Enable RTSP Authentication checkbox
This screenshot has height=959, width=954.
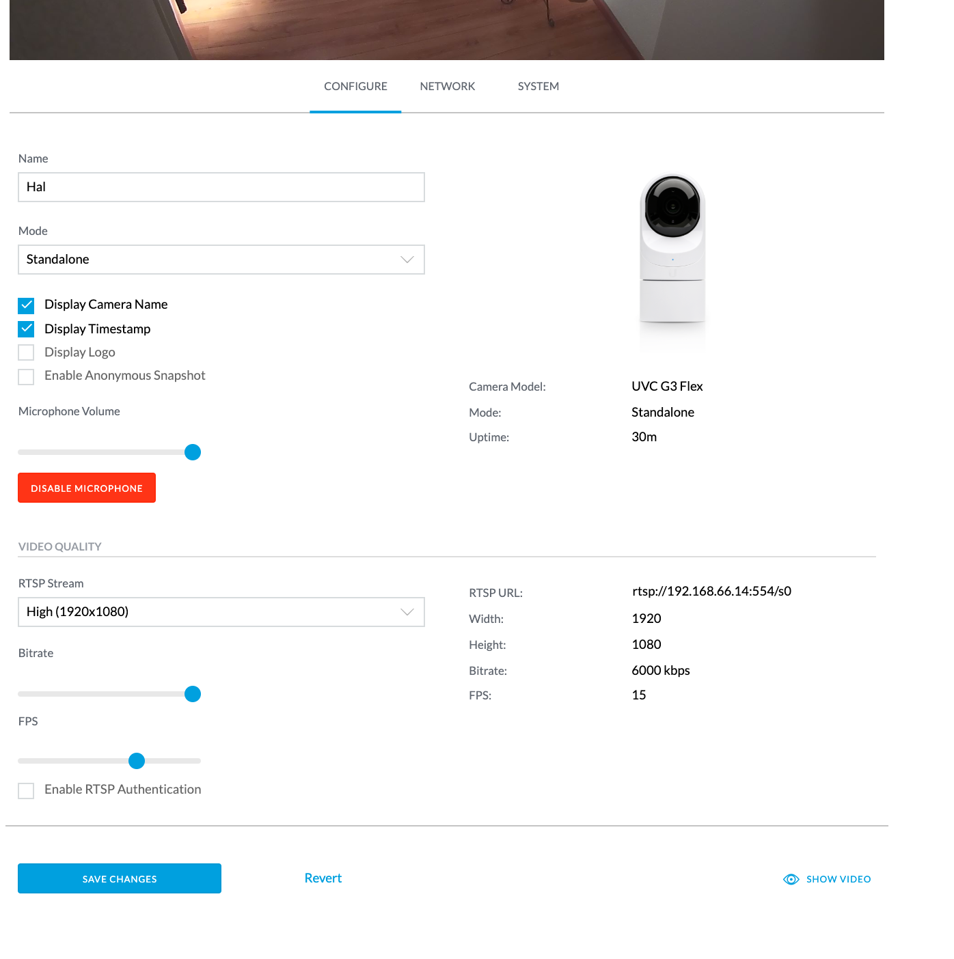tap(26, 790)
